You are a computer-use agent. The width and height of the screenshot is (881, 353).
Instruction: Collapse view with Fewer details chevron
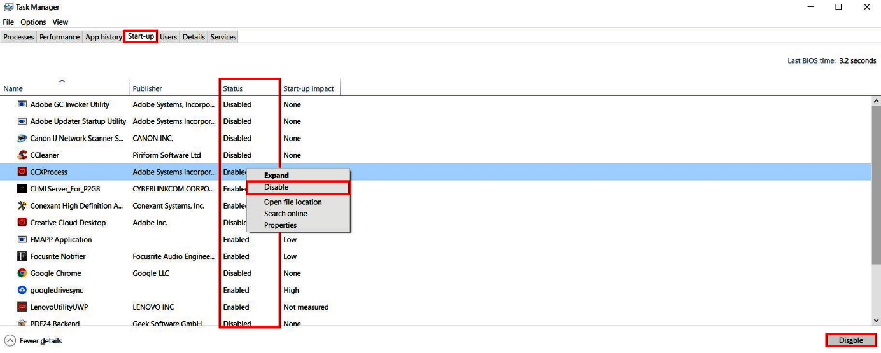[x=10, y=341]
